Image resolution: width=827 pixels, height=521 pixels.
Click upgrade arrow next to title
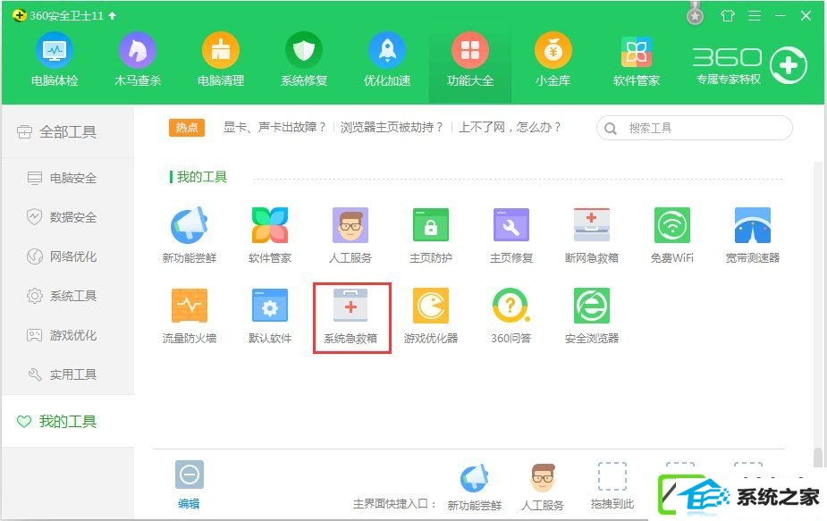(112, 16)
